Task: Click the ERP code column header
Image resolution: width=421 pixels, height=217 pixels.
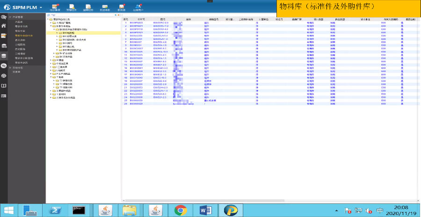Action: point(135,19)
